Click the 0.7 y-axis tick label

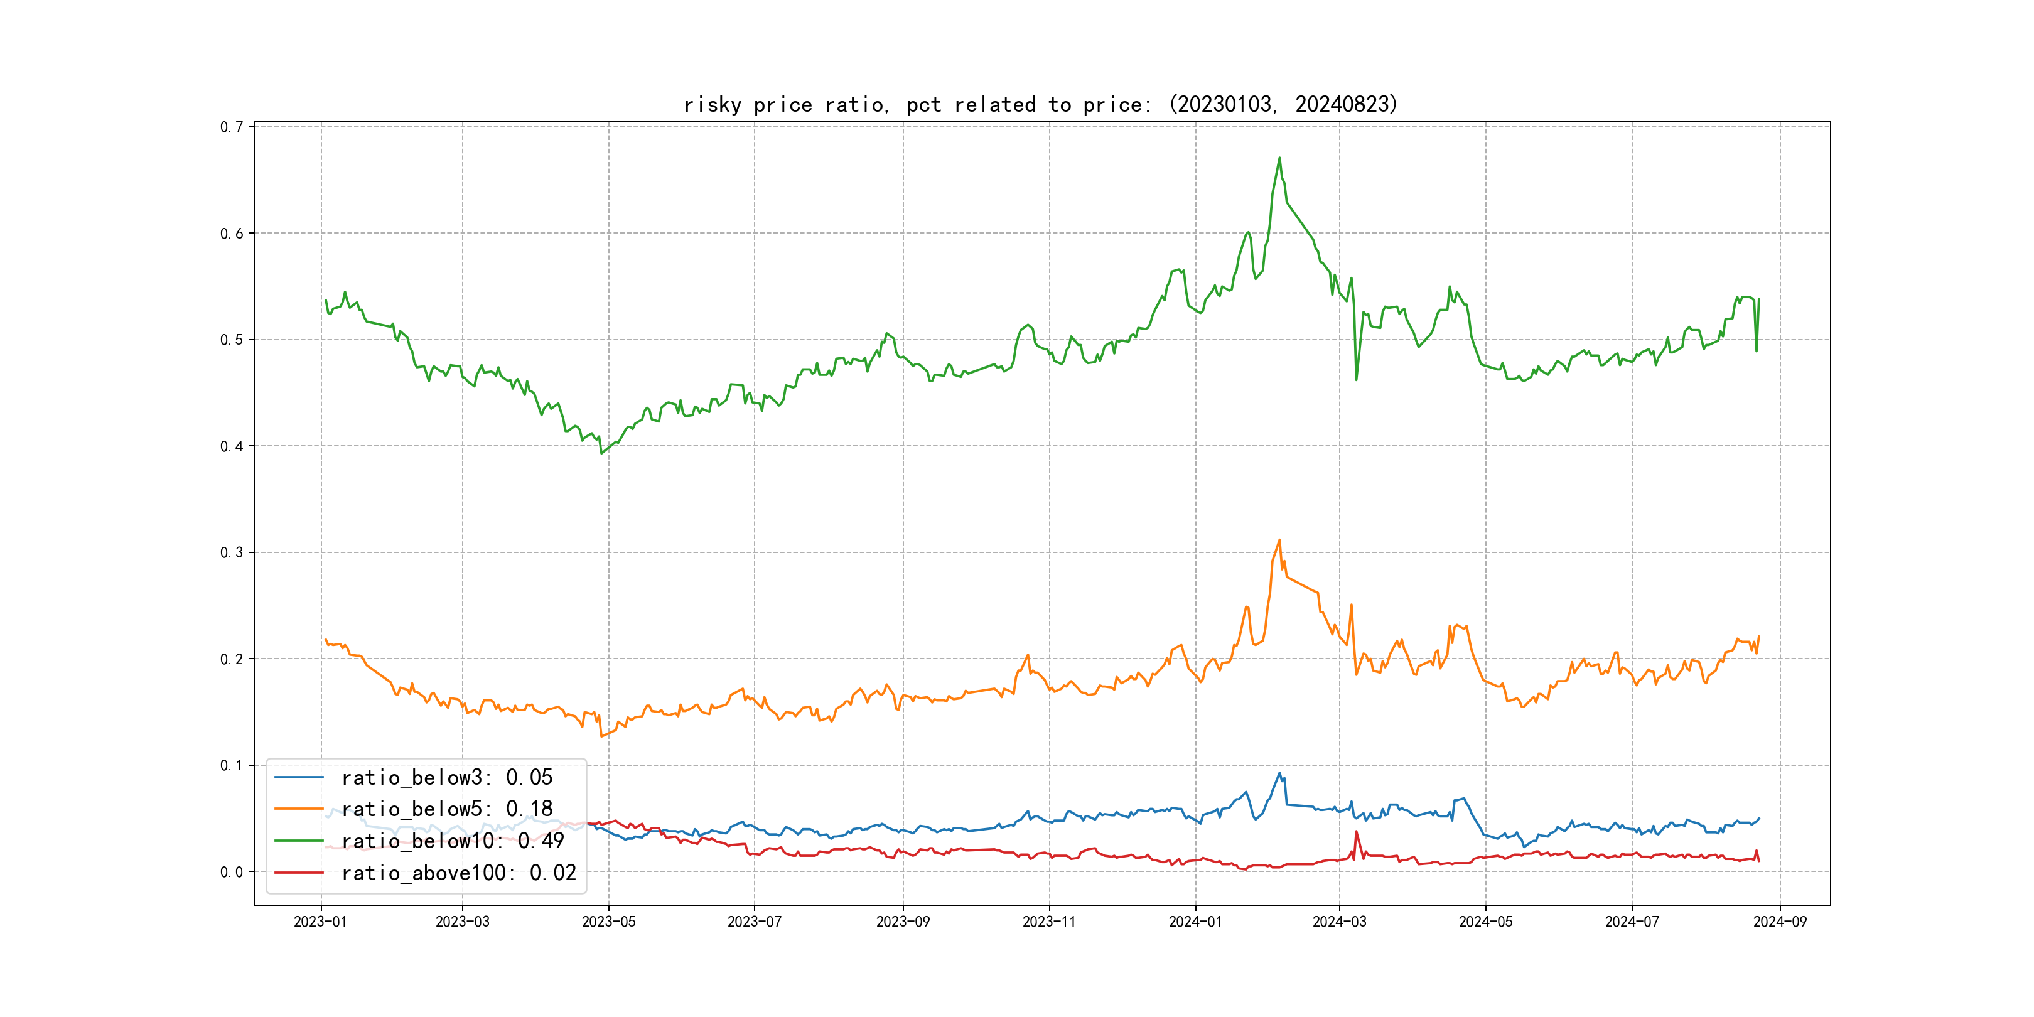point(232,127)
